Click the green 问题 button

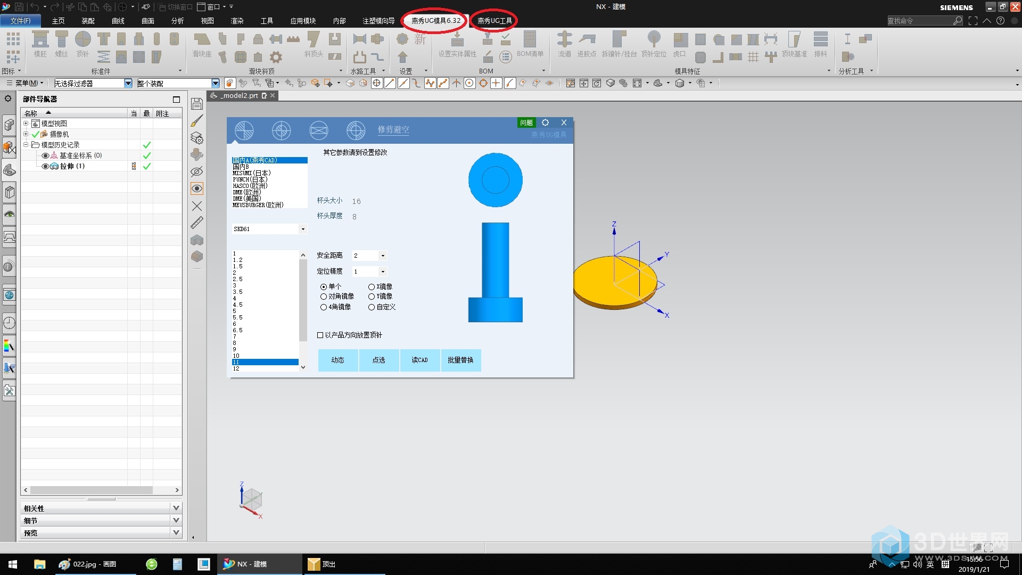click(526, 122)
